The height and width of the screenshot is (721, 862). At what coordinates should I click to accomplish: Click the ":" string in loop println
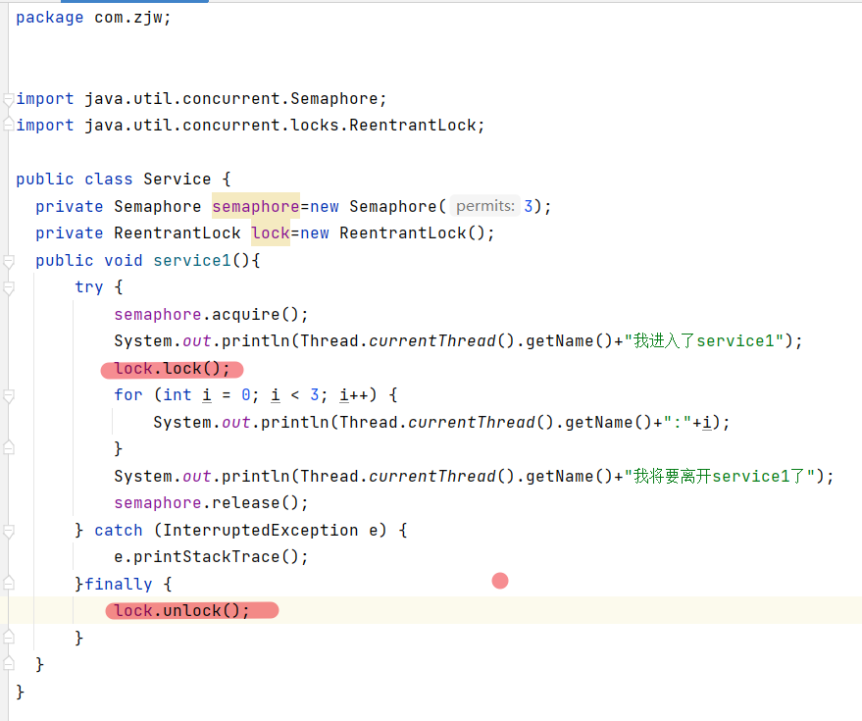coord(678,423)
